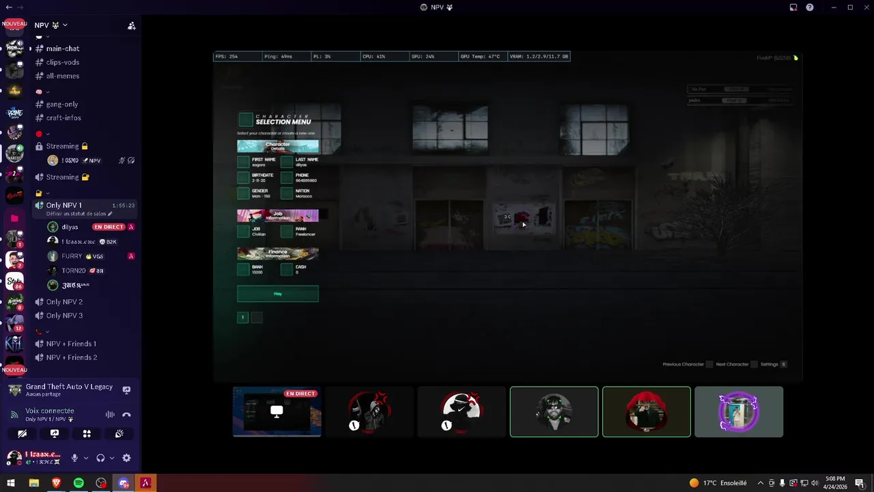This screenshot has width=874, height=492.
Task: Disconnect from voice with the hang-up icon
Action: coord(126,414)
